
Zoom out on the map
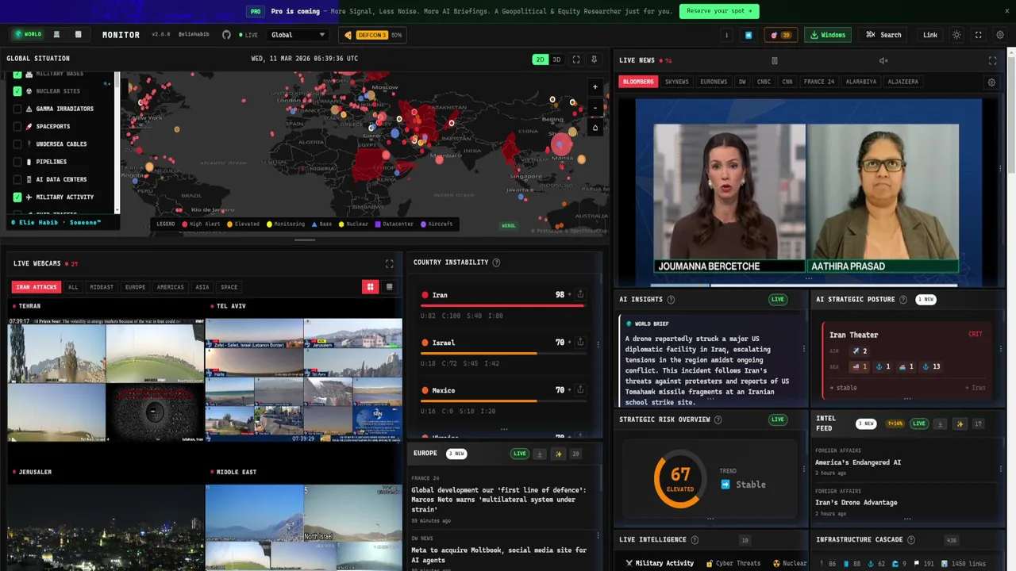pyautogui.click(x=595, y=107)
